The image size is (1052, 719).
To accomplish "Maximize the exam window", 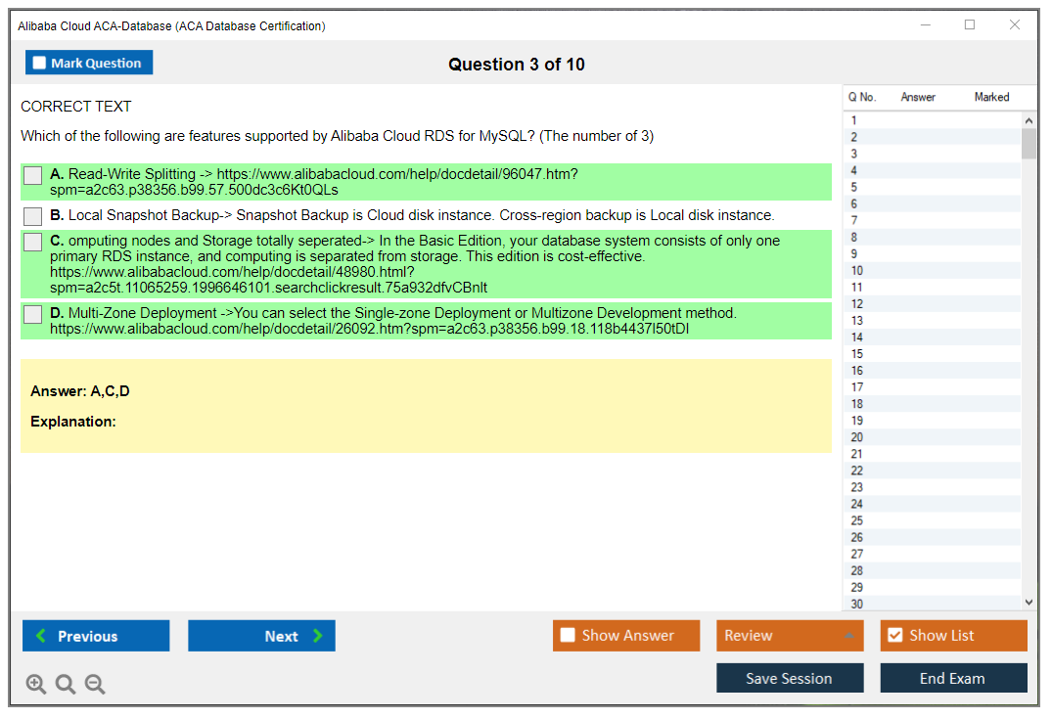I will [x=970, y=25].
